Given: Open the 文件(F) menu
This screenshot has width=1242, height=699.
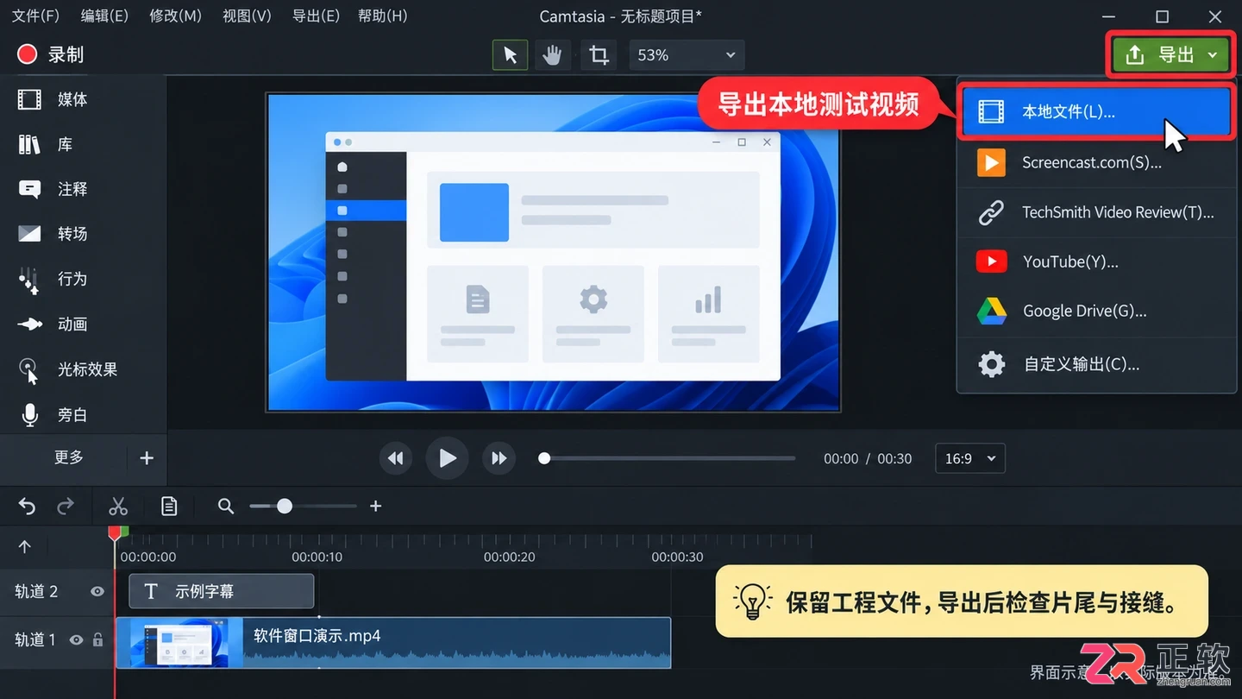Looking at the screenshot, I should point(35,16).
